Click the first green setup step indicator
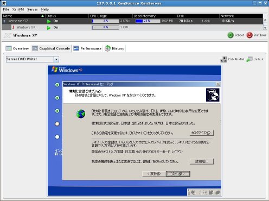This screenshot has width=269, height=201. click(x=57, y=85)
